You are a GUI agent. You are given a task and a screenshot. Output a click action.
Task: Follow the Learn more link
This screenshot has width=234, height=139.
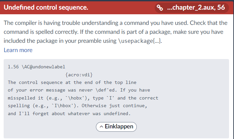point(18,50)
